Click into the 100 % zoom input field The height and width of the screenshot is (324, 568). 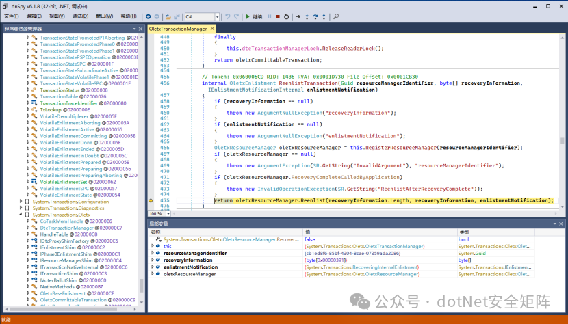pos(157,213)
